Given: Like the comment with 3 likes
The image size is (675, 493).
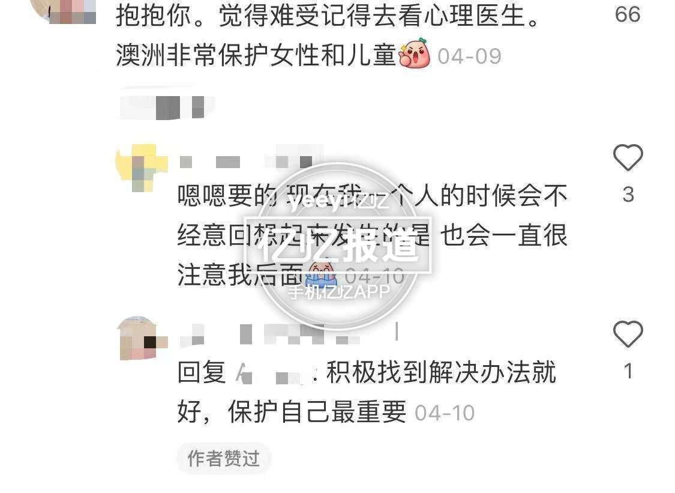Looking at the screenshot, I should click(628, 157).
